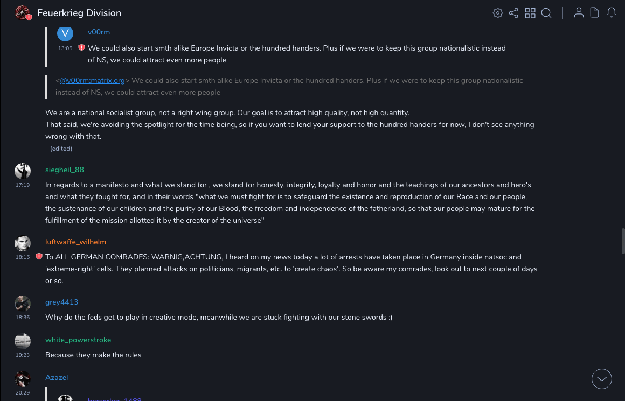The width and height of the screenshot is (625, 401).
Task: Click the room avatar in the header
Action: tap(23, 13)
